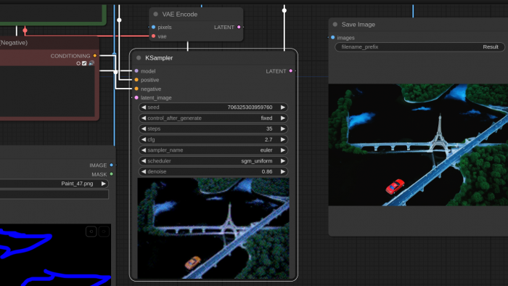Click the speaker icon below CONDITIONING
The height and width of the screenshot is (286, 508).
[91, 63]
